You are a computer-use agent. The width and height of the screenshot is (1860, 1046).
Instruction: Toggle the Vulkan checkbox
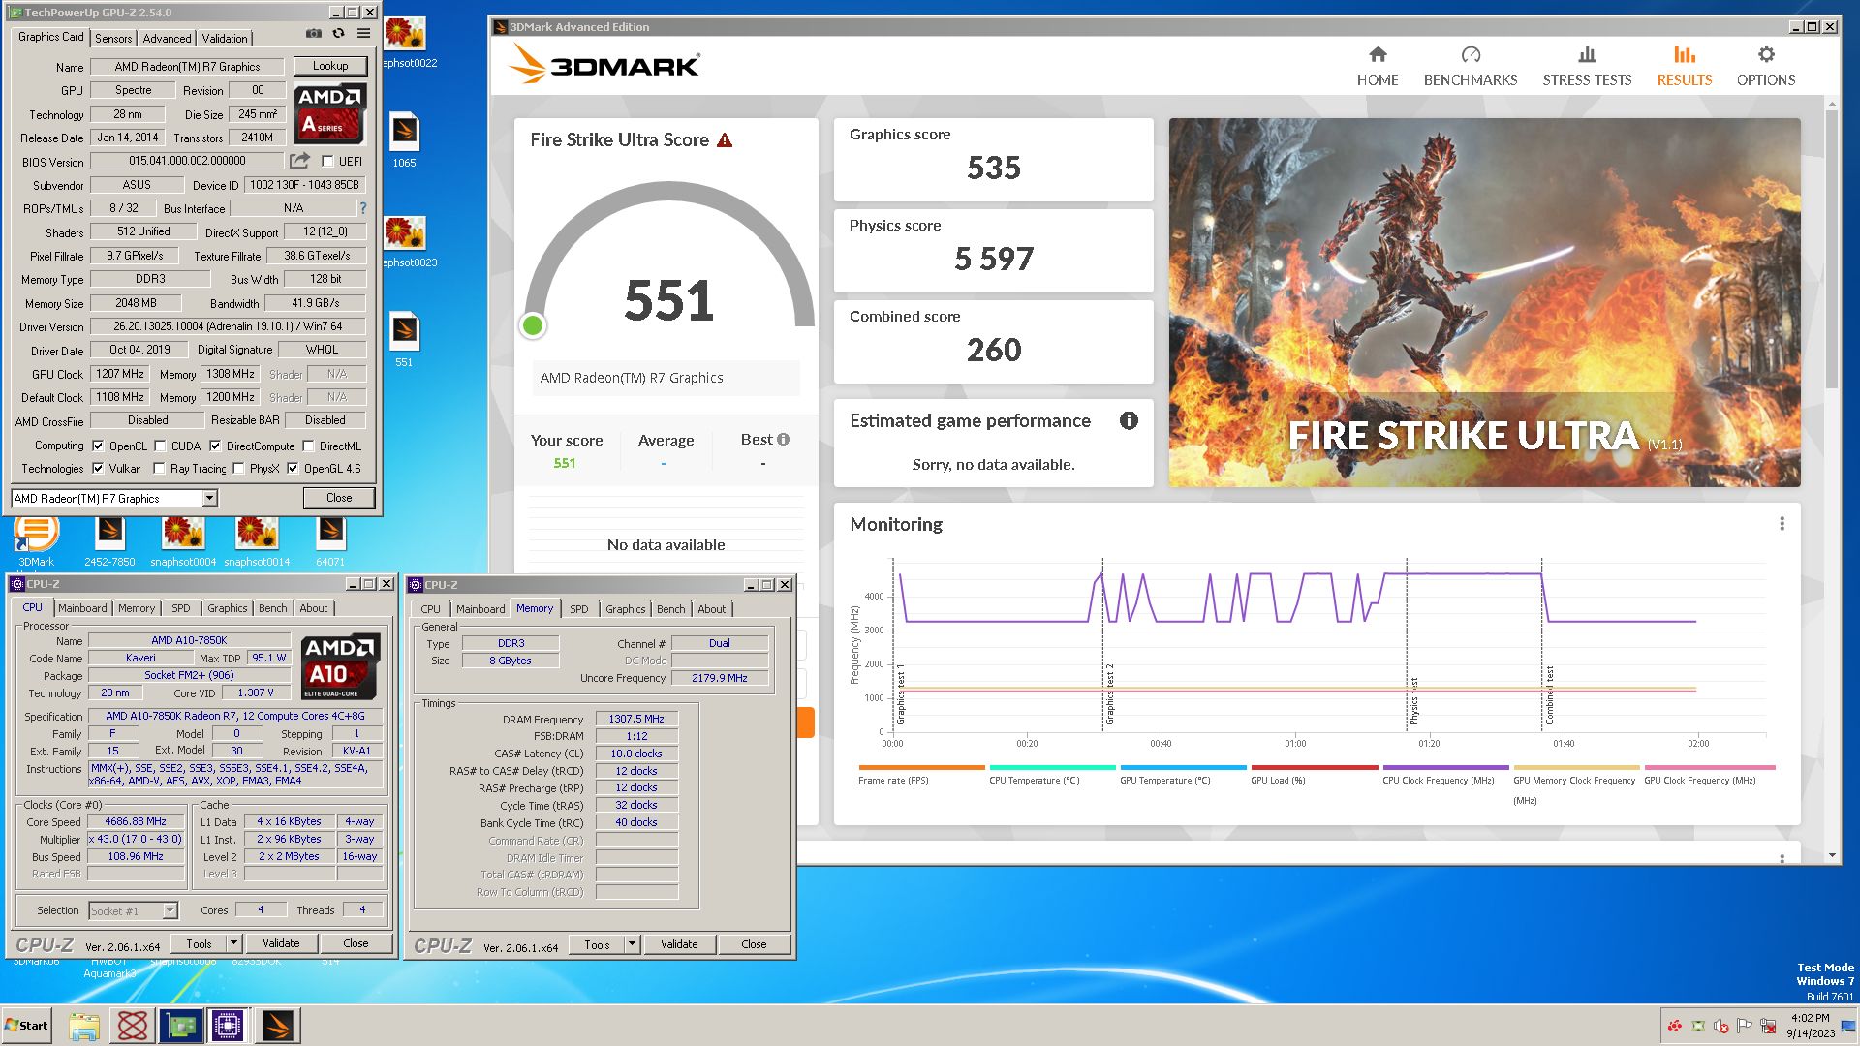(x=98, y=469)
